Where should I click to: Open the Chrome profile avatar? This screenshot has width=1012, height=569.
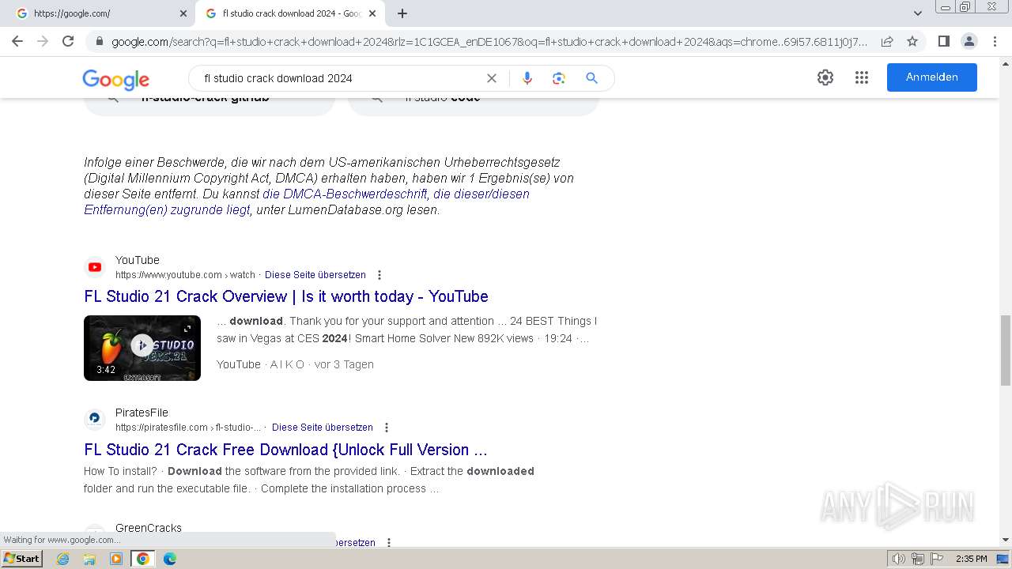(969, 41)
